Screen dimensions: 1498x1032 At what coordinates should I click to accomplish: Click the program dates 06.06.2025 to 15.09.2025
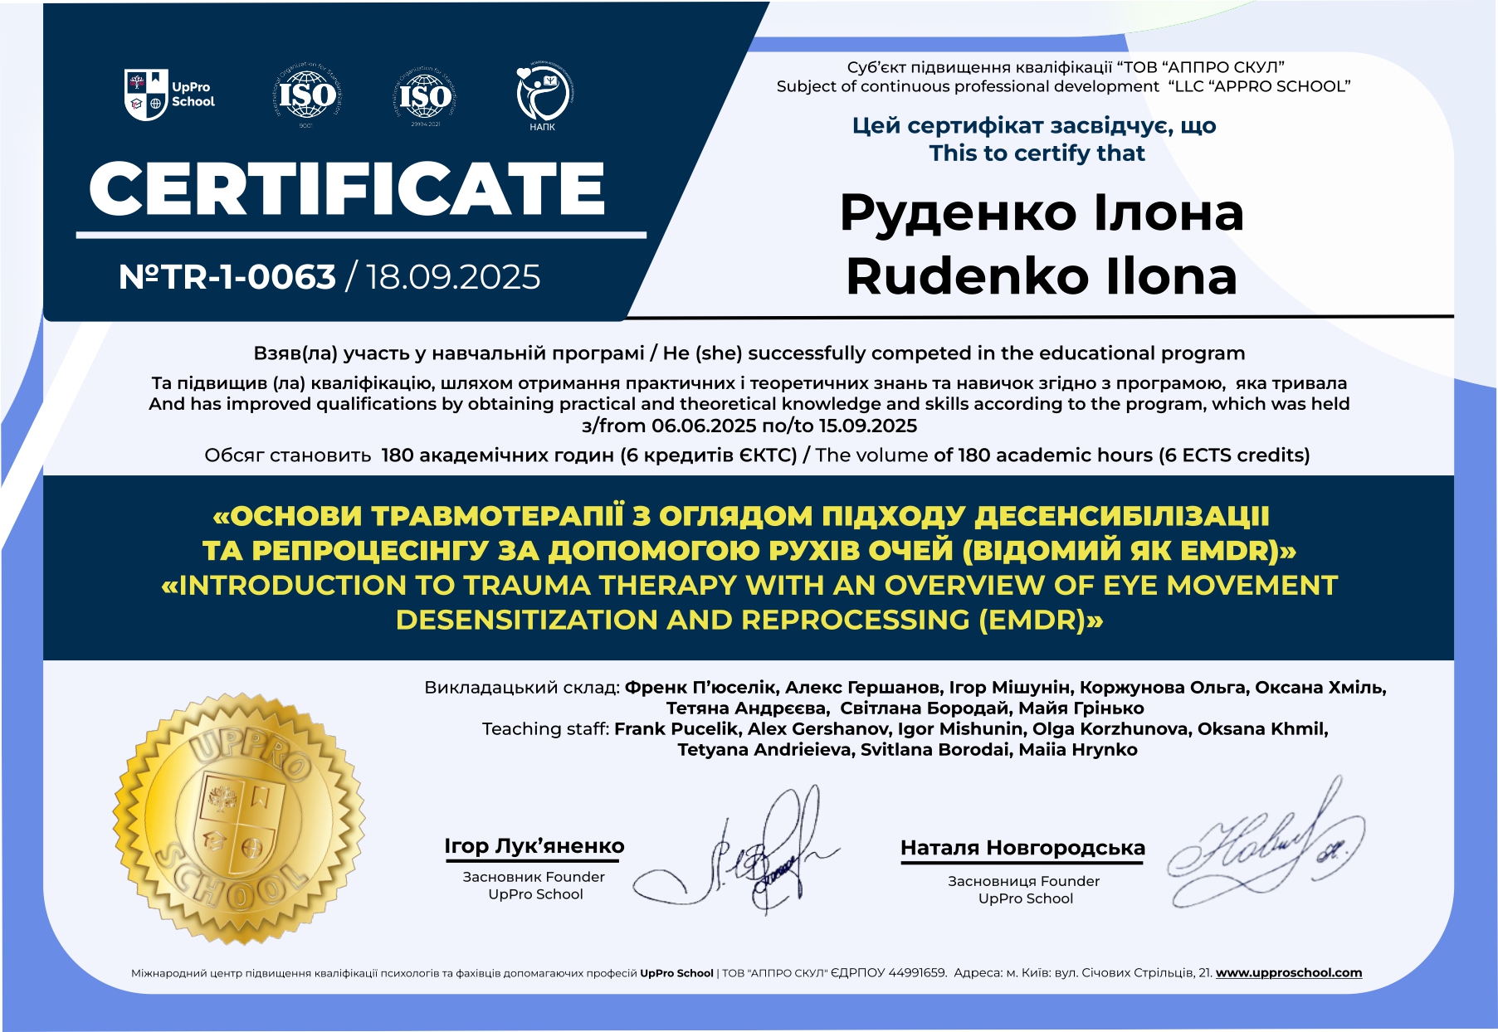click(749, 426)
